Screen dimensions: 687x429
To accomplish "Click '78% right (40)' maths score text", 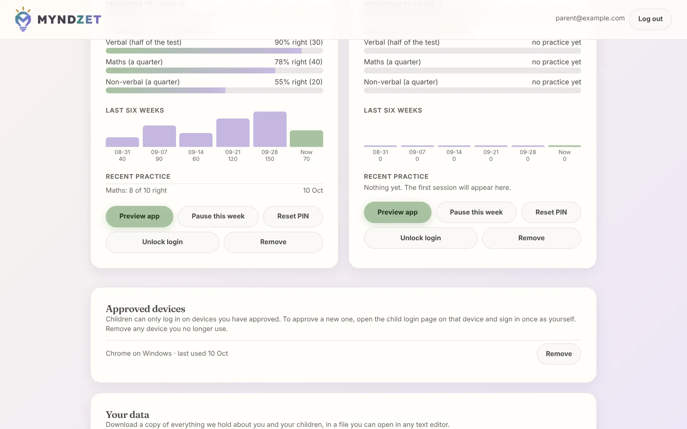I will 298,62.
